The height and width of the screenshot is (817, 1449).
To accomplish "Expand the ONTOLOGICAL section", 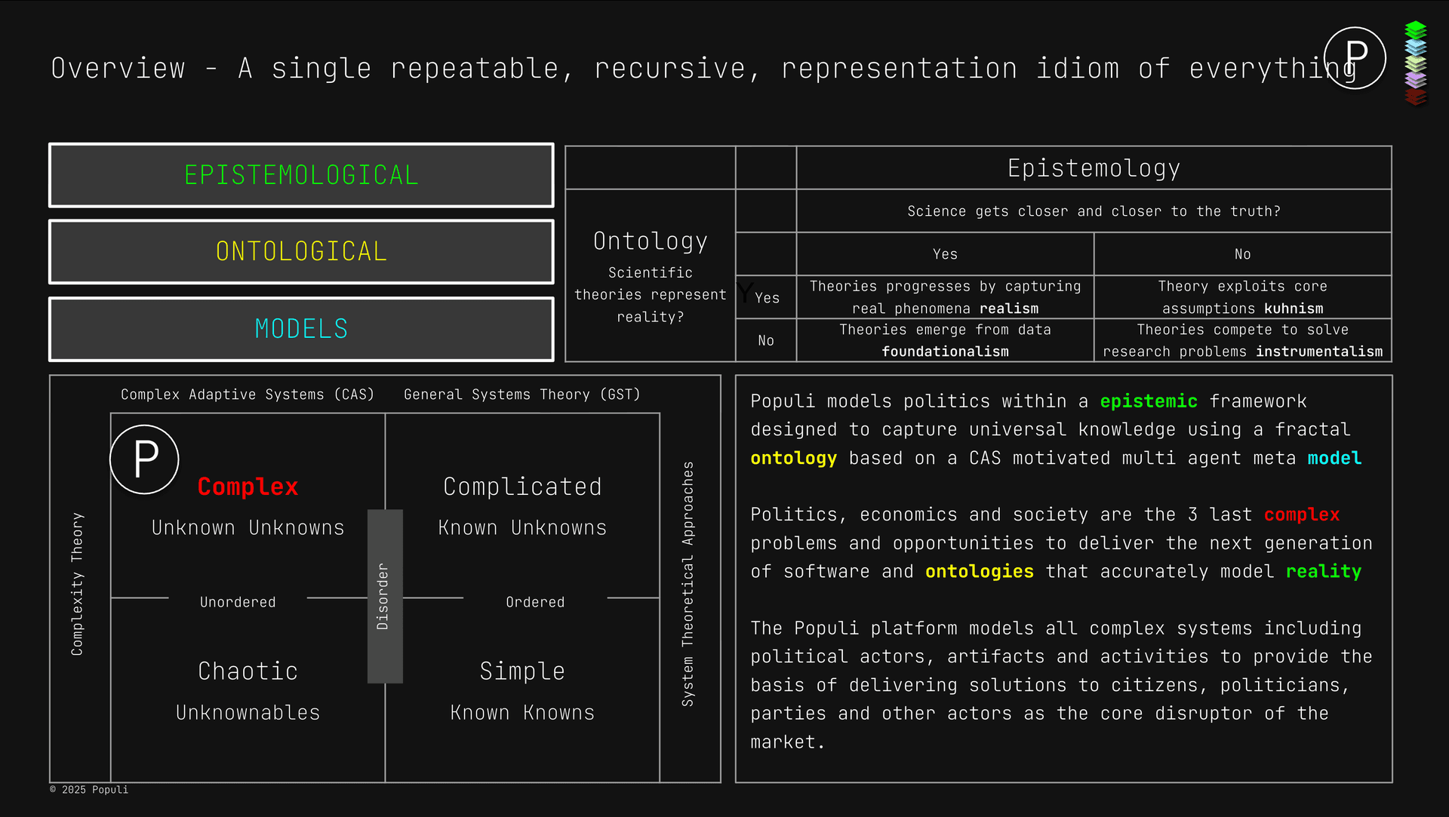I will (300, 252).
